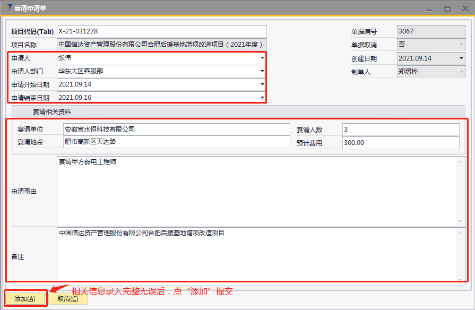
Task: Minimize the 宴请申请单 window
Action: pos(432,8)
